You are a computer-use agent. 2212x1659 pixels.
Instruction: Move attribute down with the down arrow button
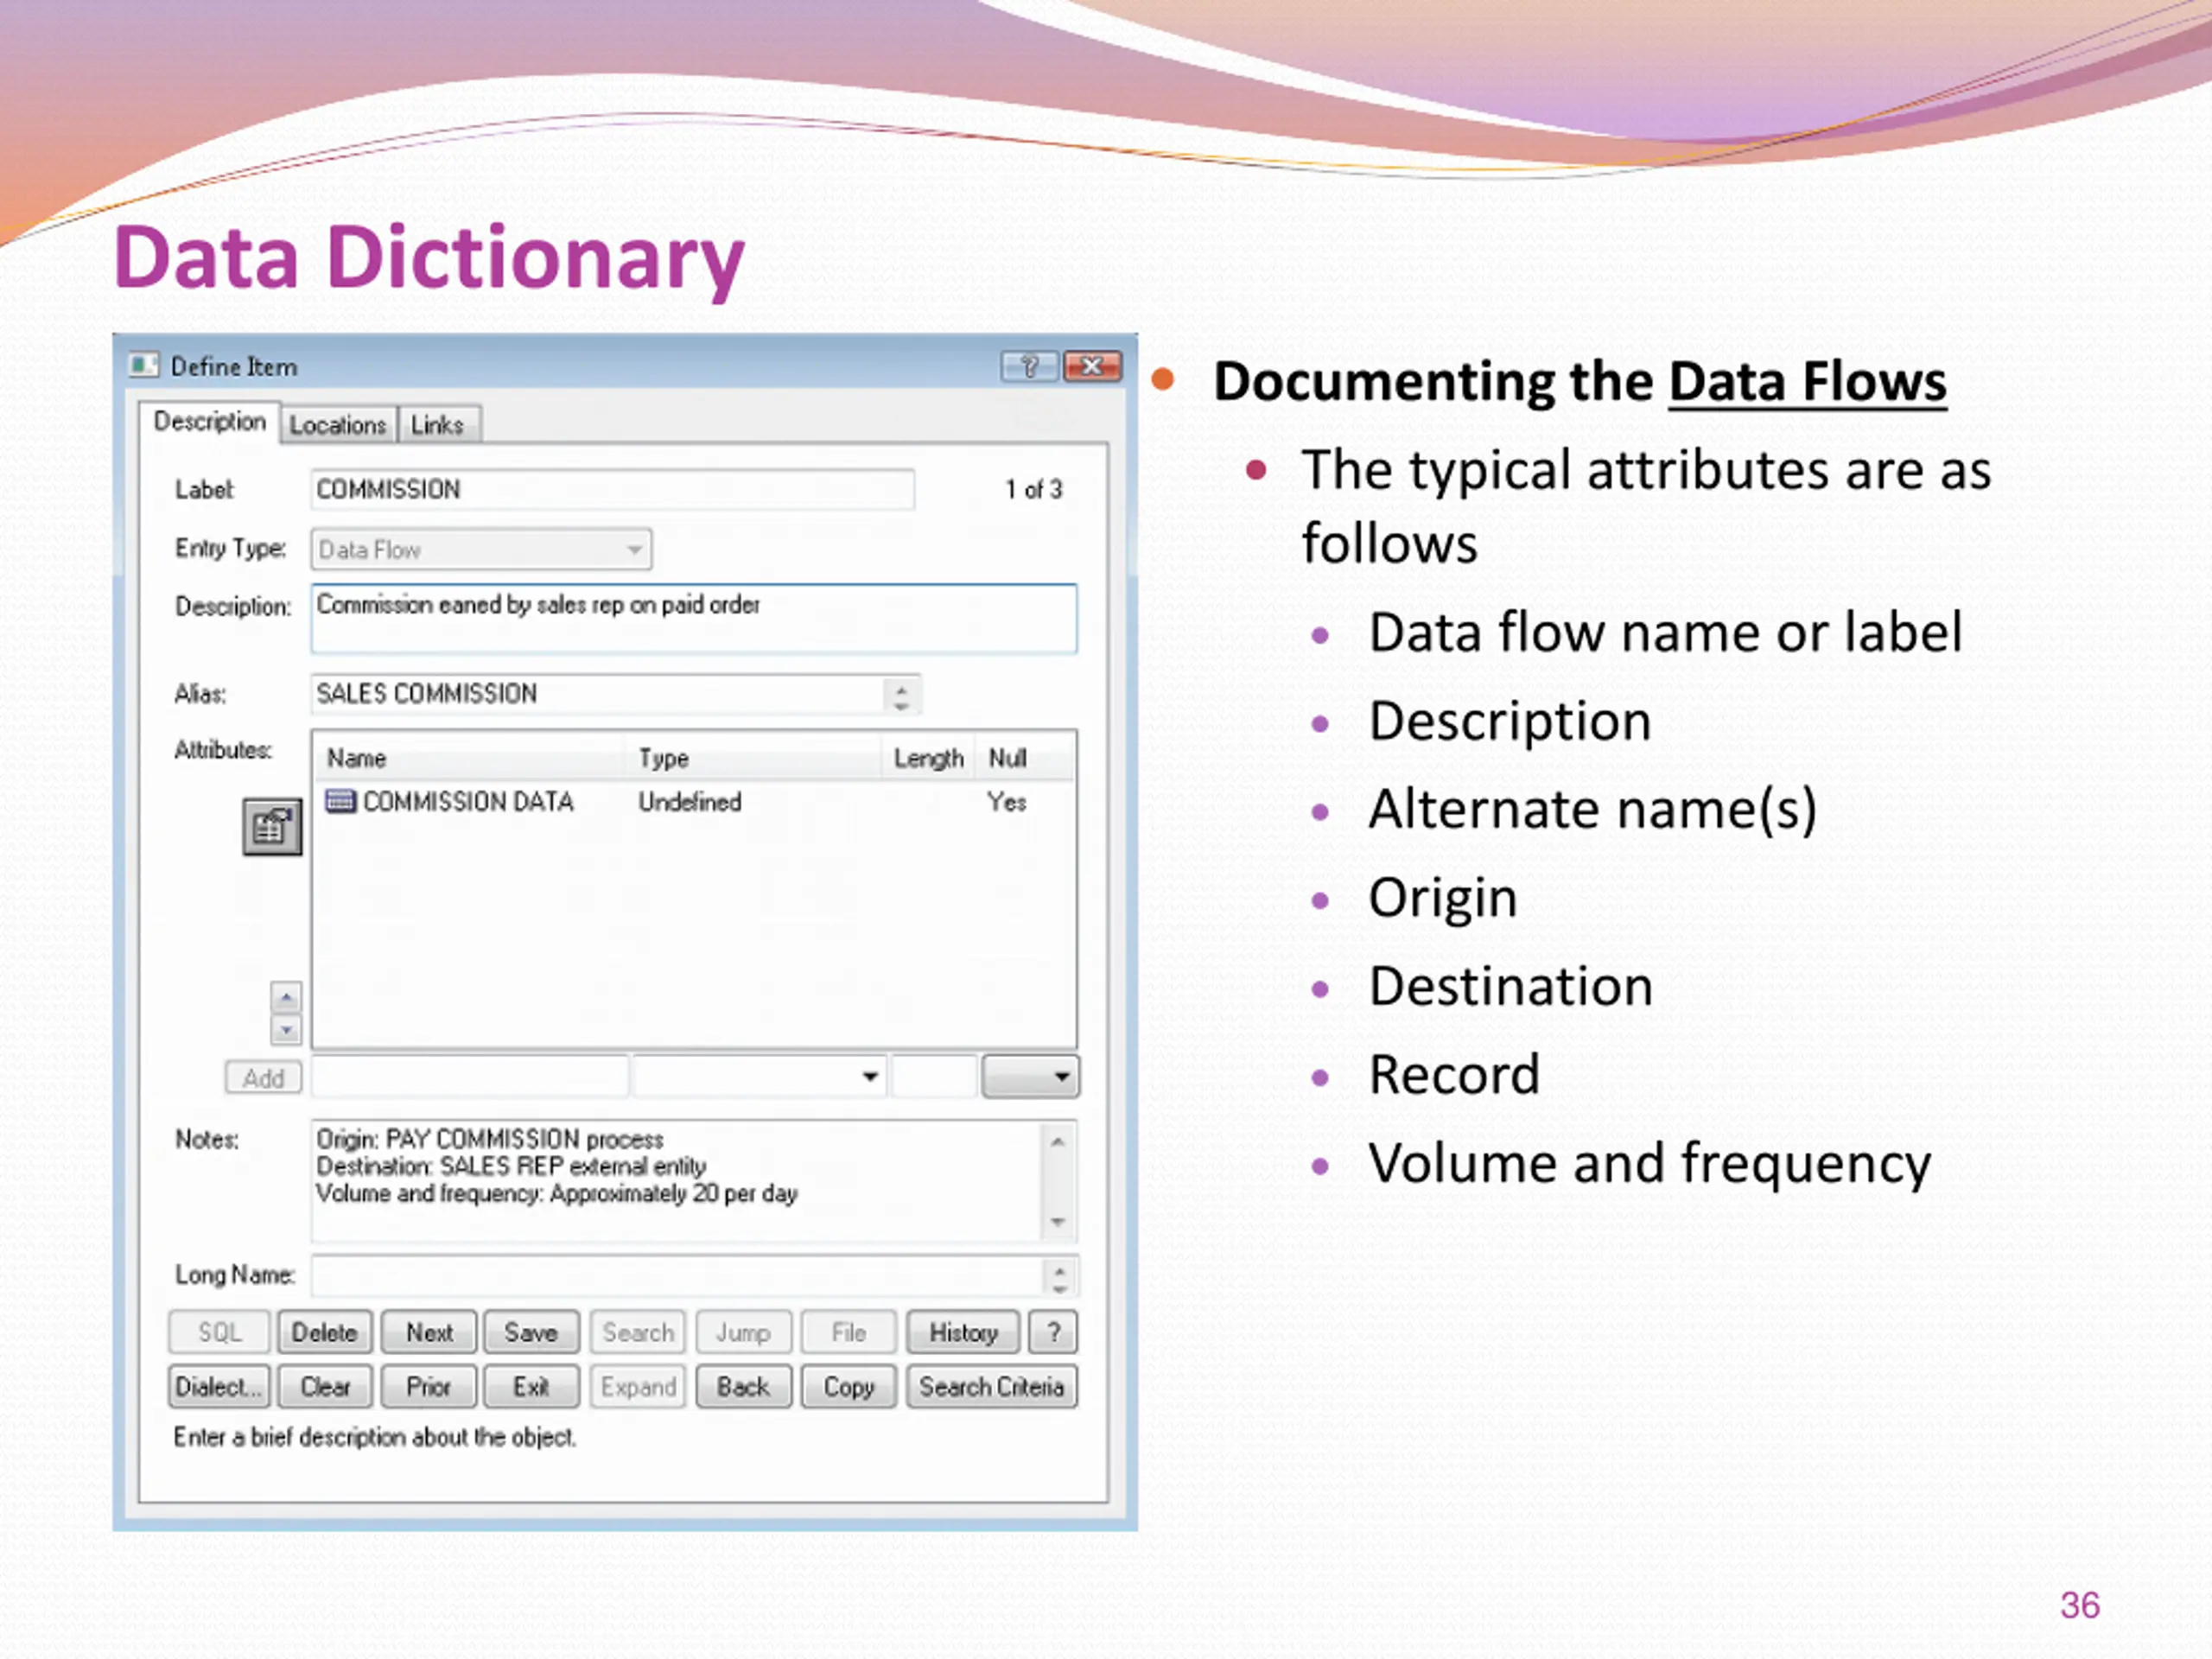pos(286,1029)
